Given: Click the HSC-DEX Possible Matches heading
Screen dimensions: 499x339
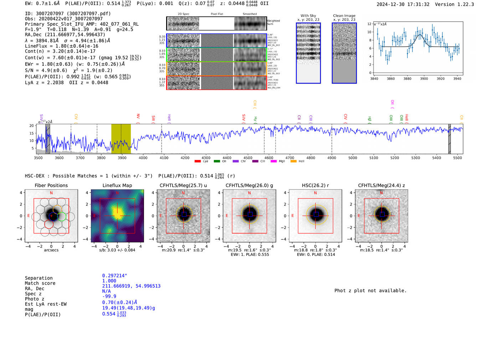Looking at the screenshot, I should 89,176.
